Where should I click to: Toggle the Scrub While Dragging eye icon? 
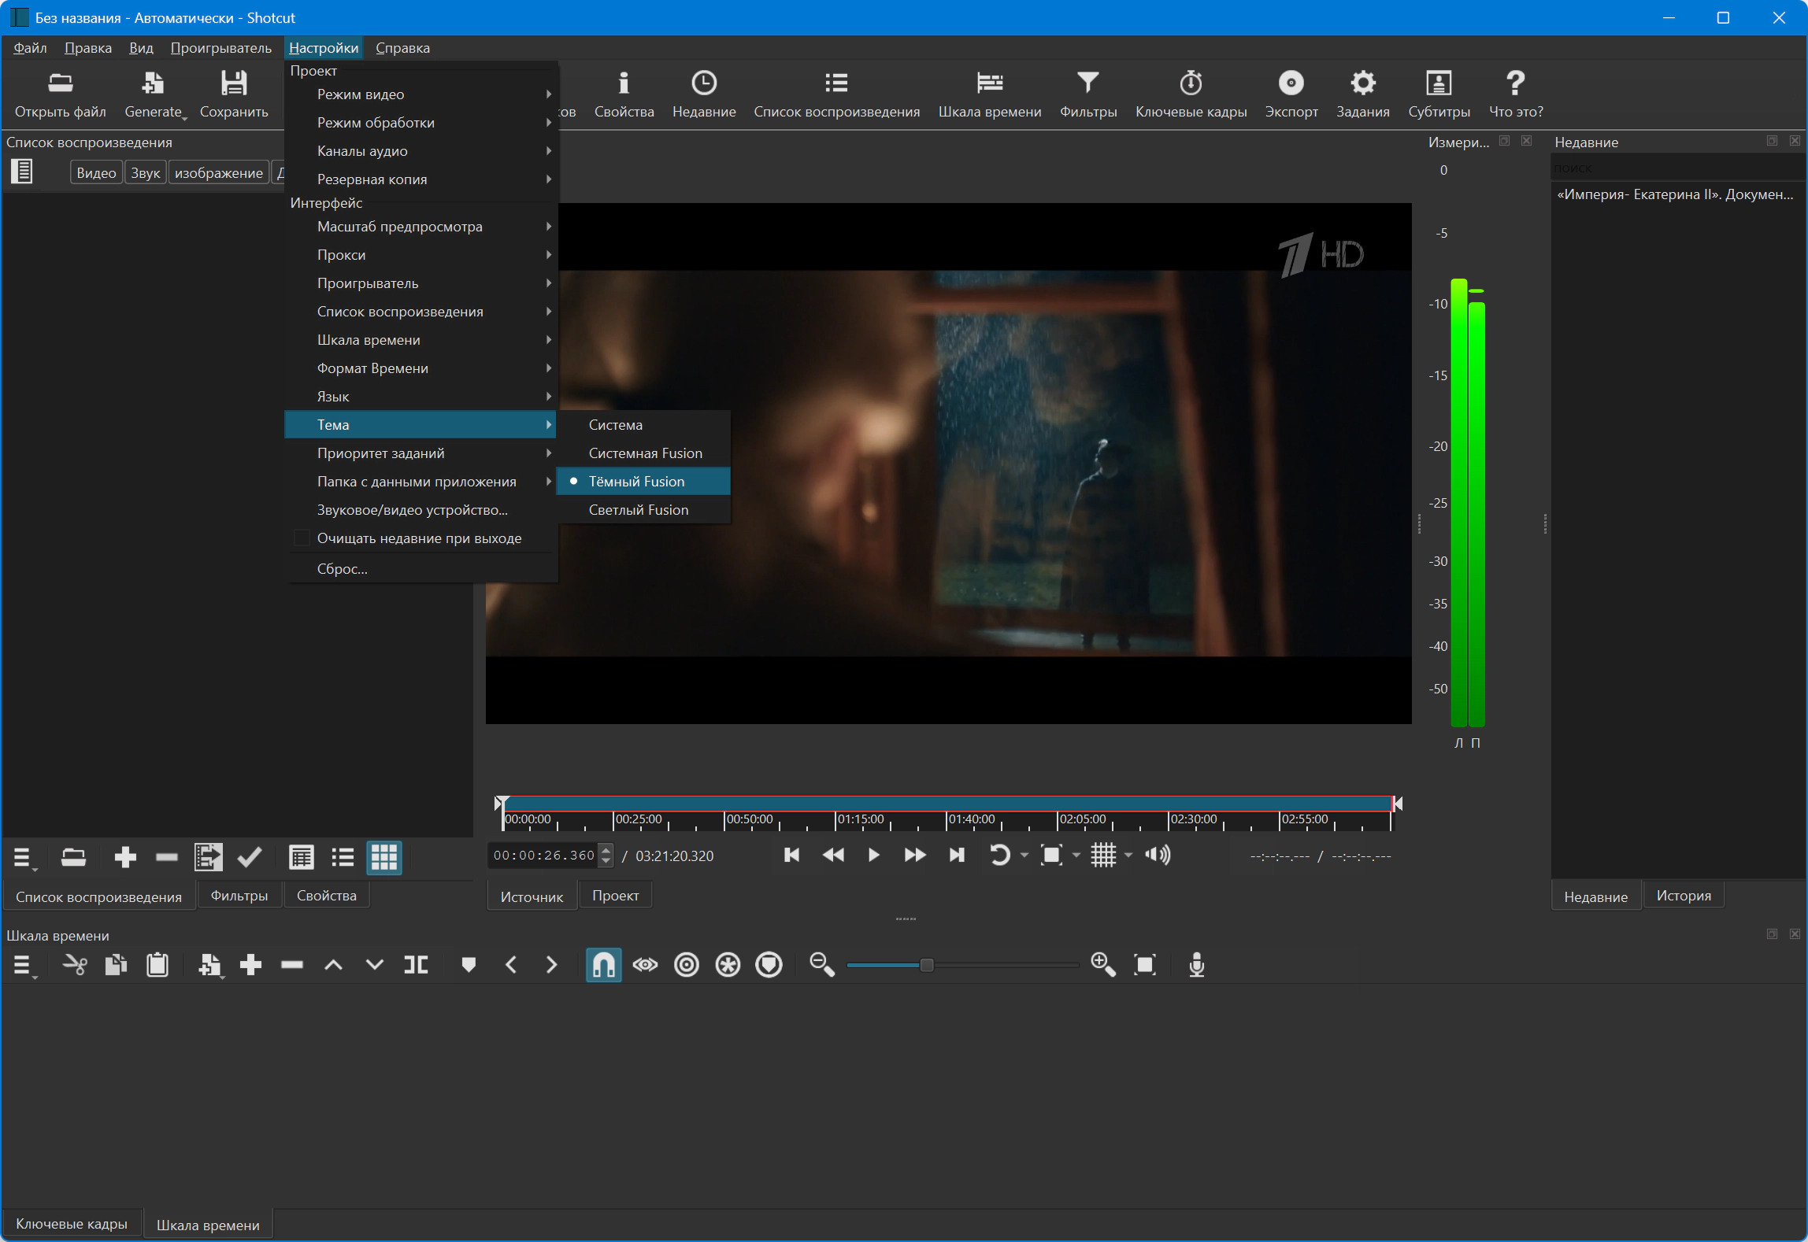645,965
